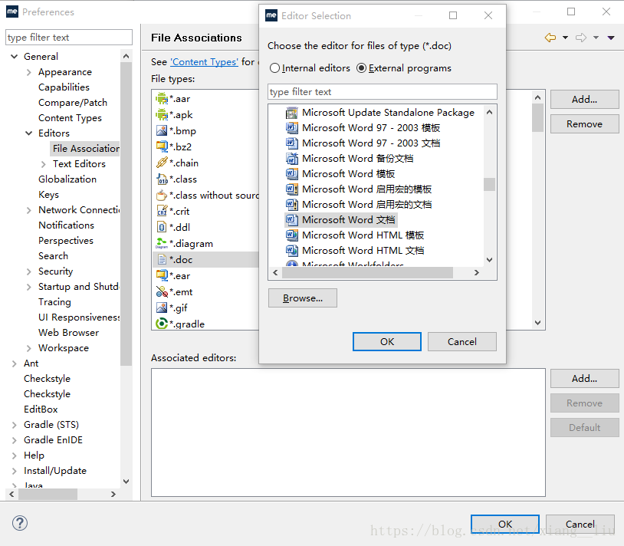Expand the Network Connections node
The image size is (624, 546).
[x=28, y=210]
